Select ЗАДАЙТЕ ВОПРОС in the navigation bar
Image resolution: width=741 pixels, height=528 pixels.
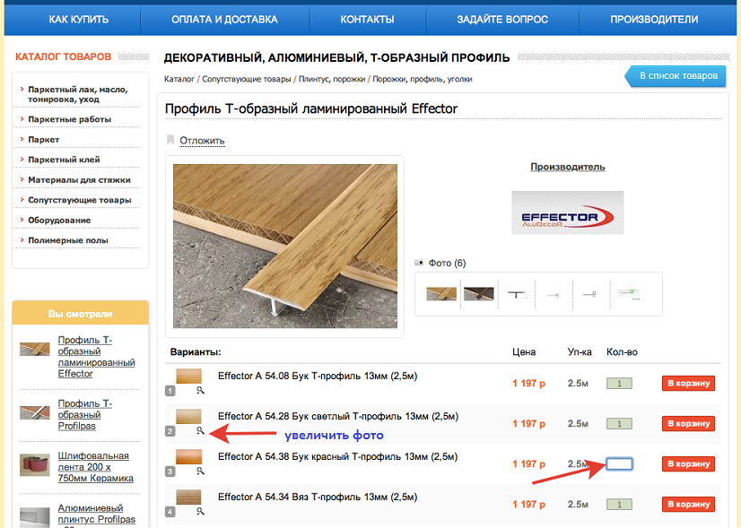[x=502, y=20]
